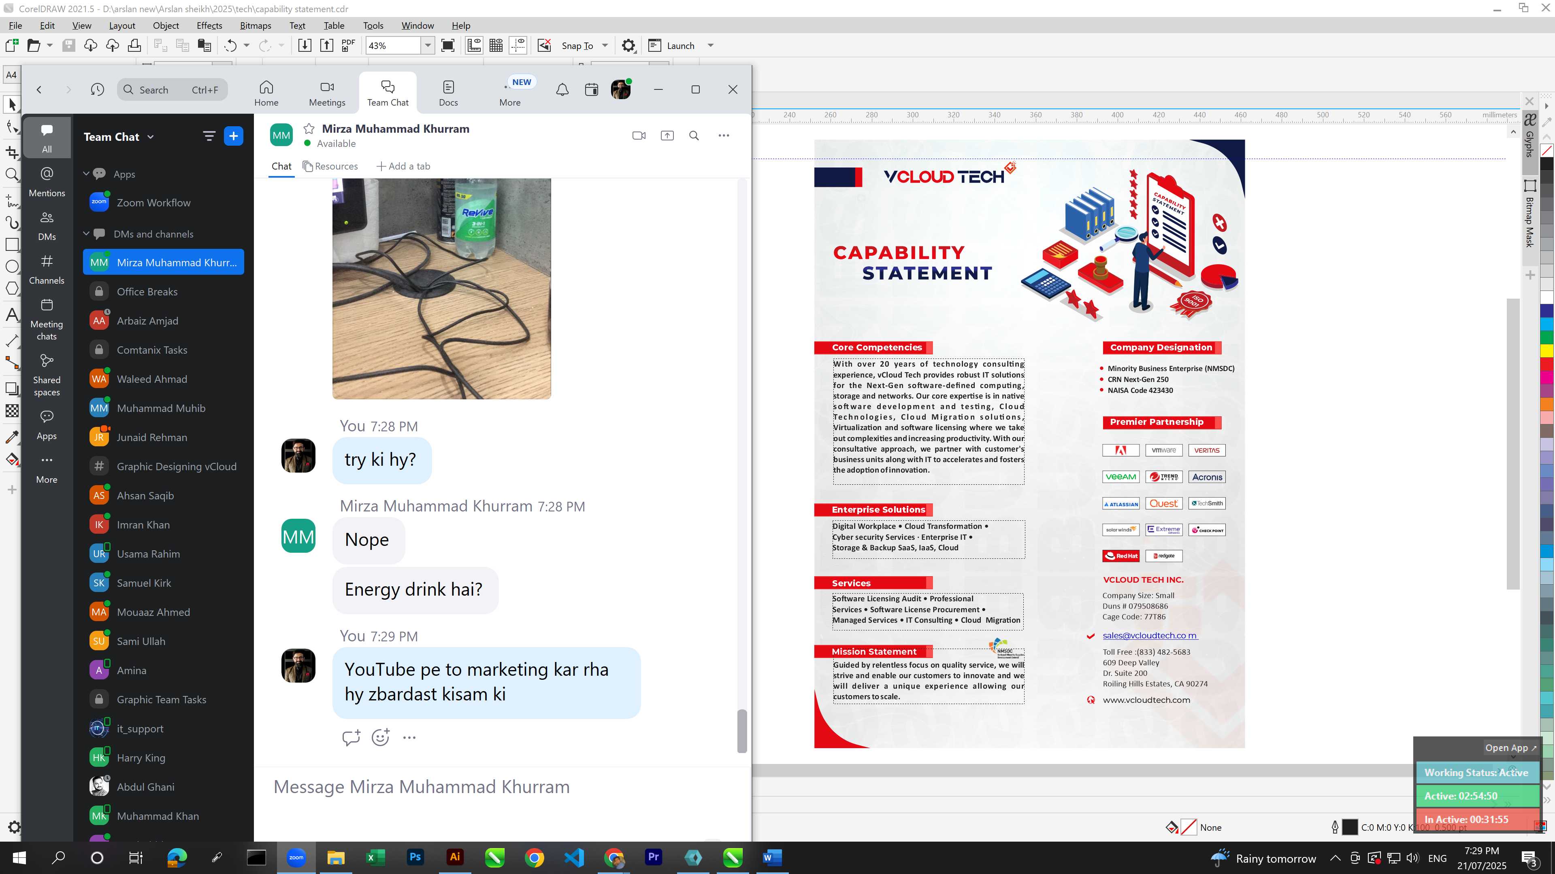This screenshot has height=874, width=1555.
Task: Open the CorelDRAW Options gear
Action: pyautogui.click(x=628, y=45)
